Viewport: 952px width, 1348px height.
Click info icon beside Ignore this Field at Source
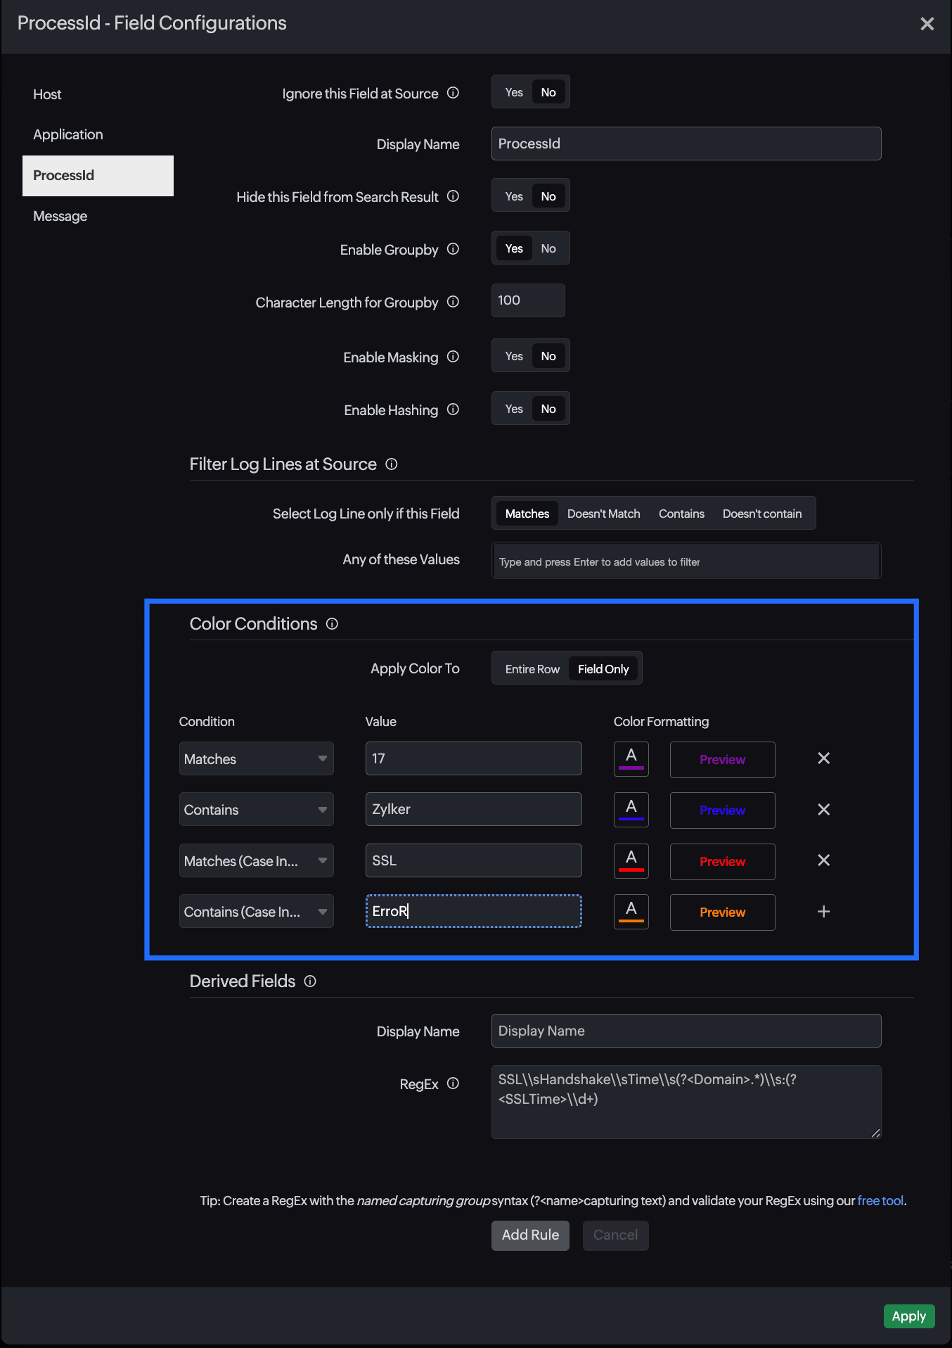click(x=453, y=93)
